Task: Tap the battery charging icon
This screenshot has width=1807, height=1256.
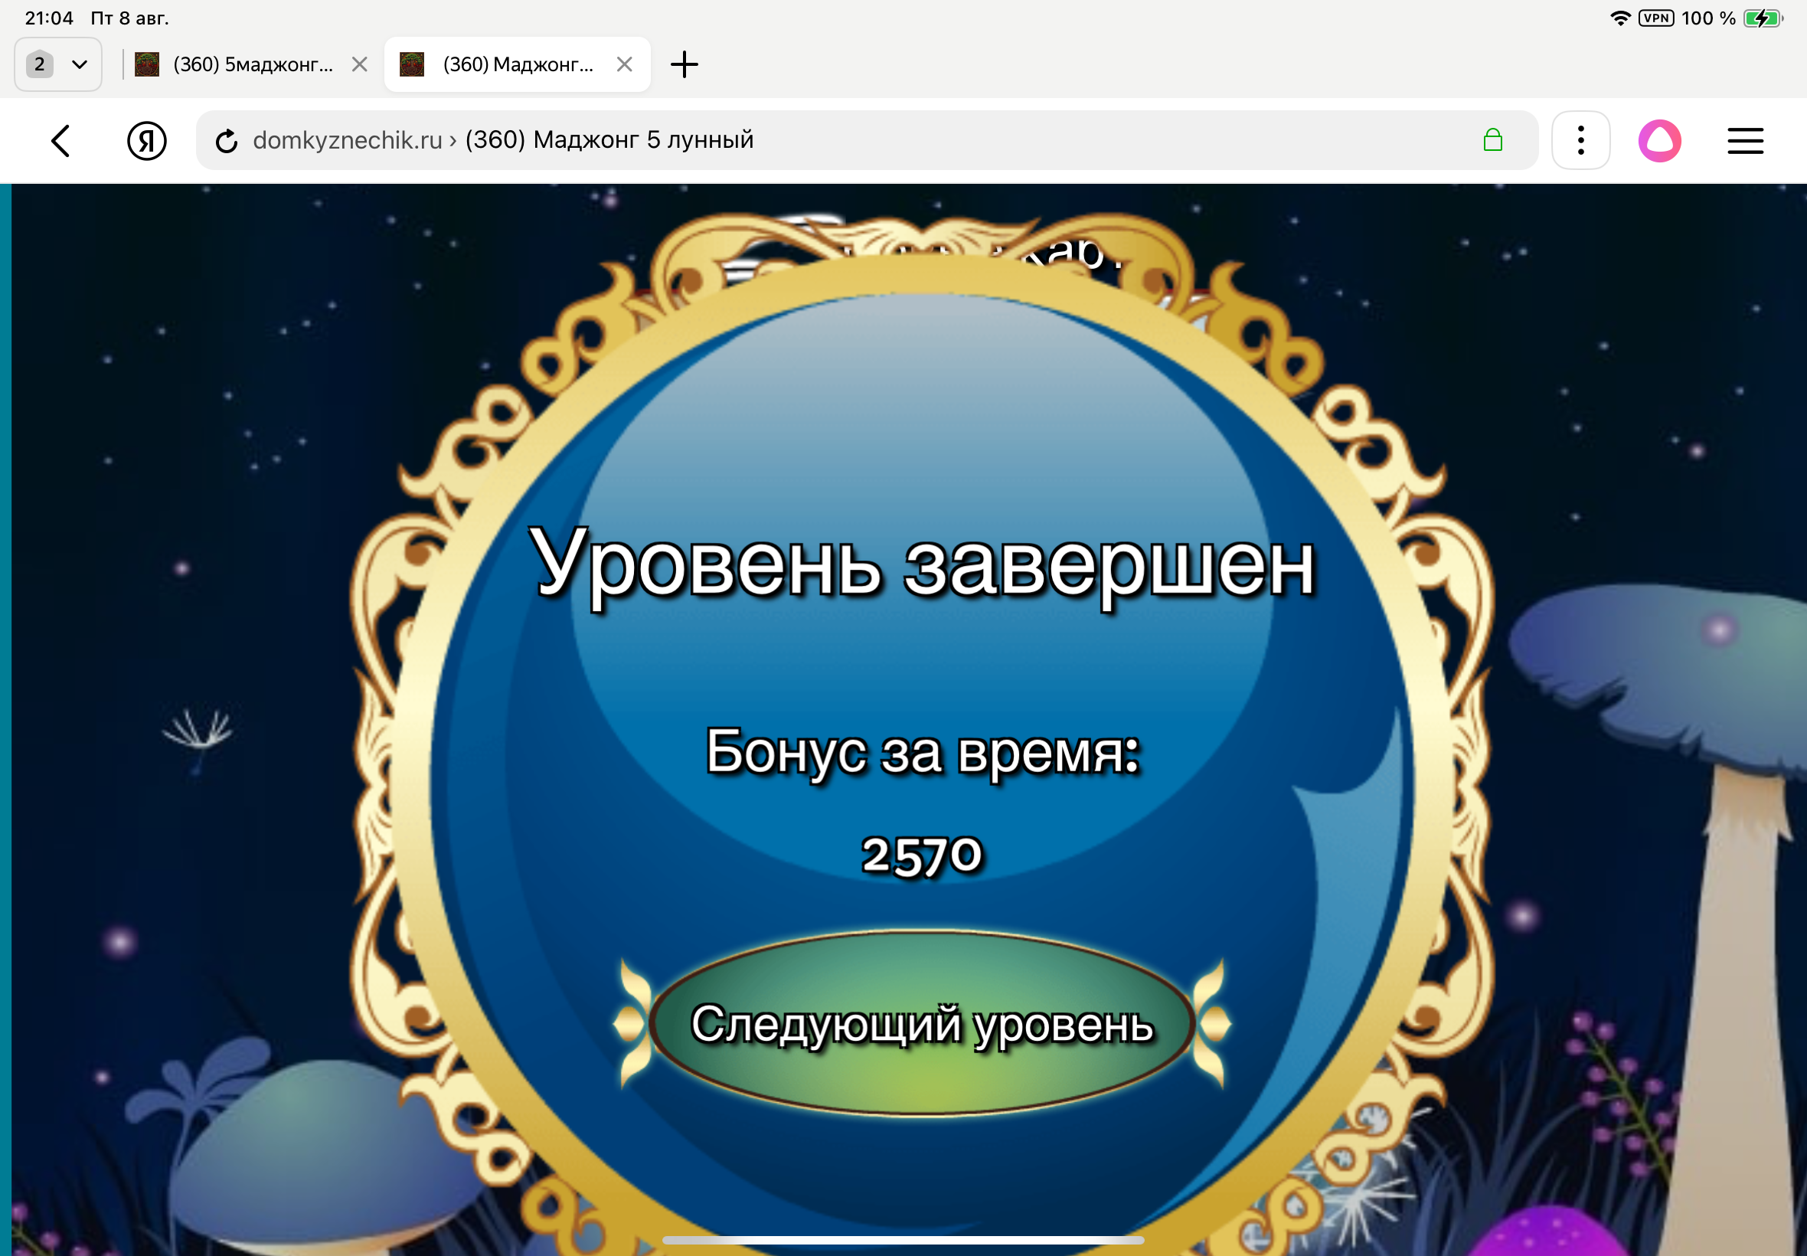Action: point(1763,18)
